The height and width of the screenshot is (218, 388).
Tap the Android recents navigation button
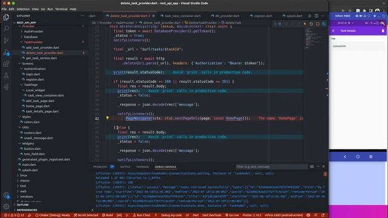pos(370,157)
